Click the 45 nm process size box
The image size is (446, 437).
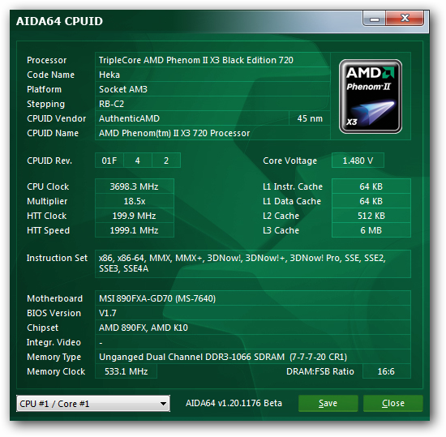click(x=310, y=118)
